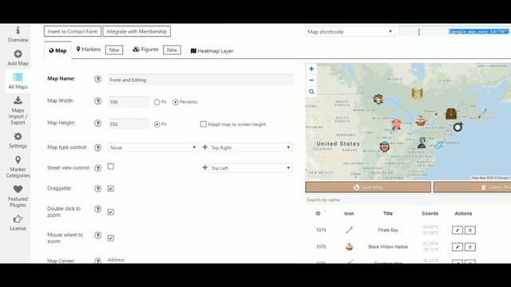Switch to the Map tab
Screen dimensions: 511x287
tap(57, 50)
